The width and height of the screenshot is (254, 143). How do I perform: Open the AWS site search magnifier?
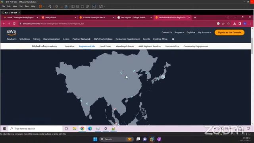click(173, 39)
